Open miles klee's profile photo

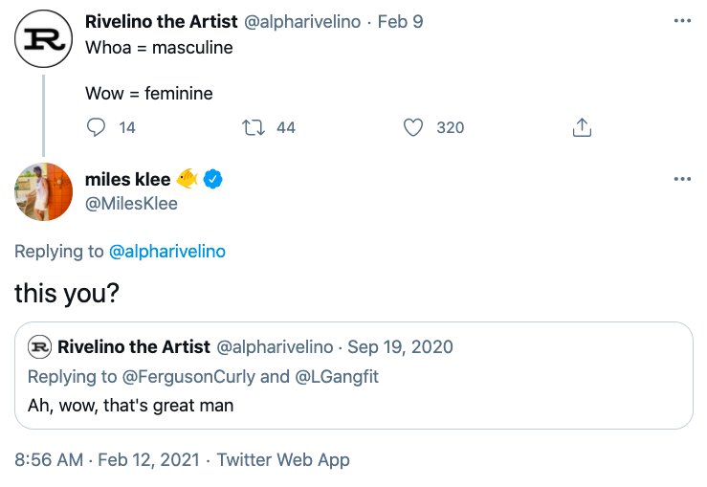[43, 191]
